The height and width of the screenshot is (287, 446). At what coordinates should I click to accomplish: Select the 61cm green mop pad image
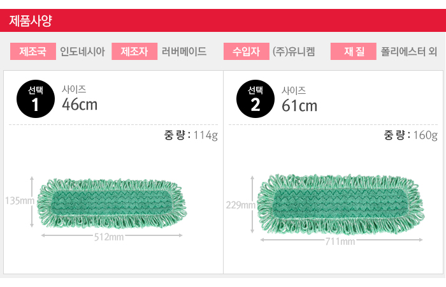tap(340, 205)
